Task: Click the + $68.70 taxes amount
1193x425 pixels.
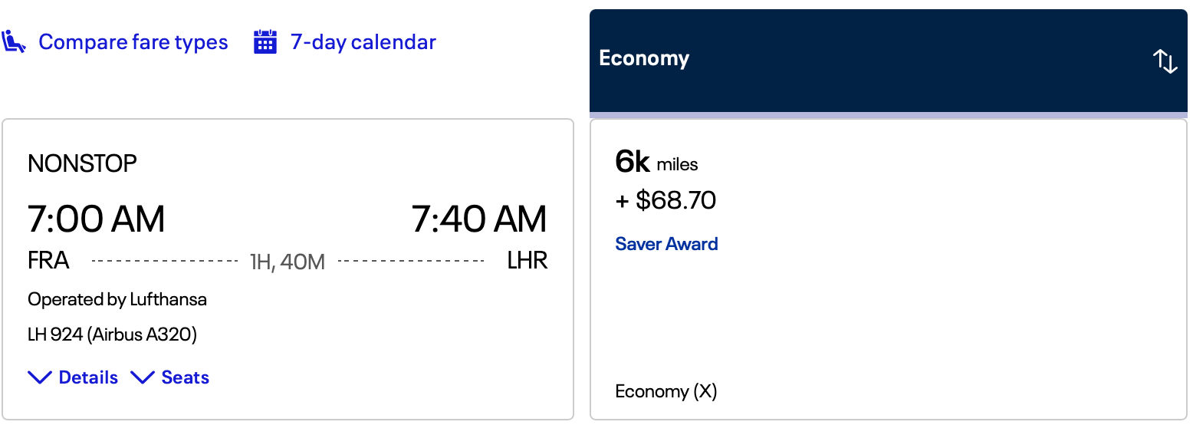Action: 666,201
